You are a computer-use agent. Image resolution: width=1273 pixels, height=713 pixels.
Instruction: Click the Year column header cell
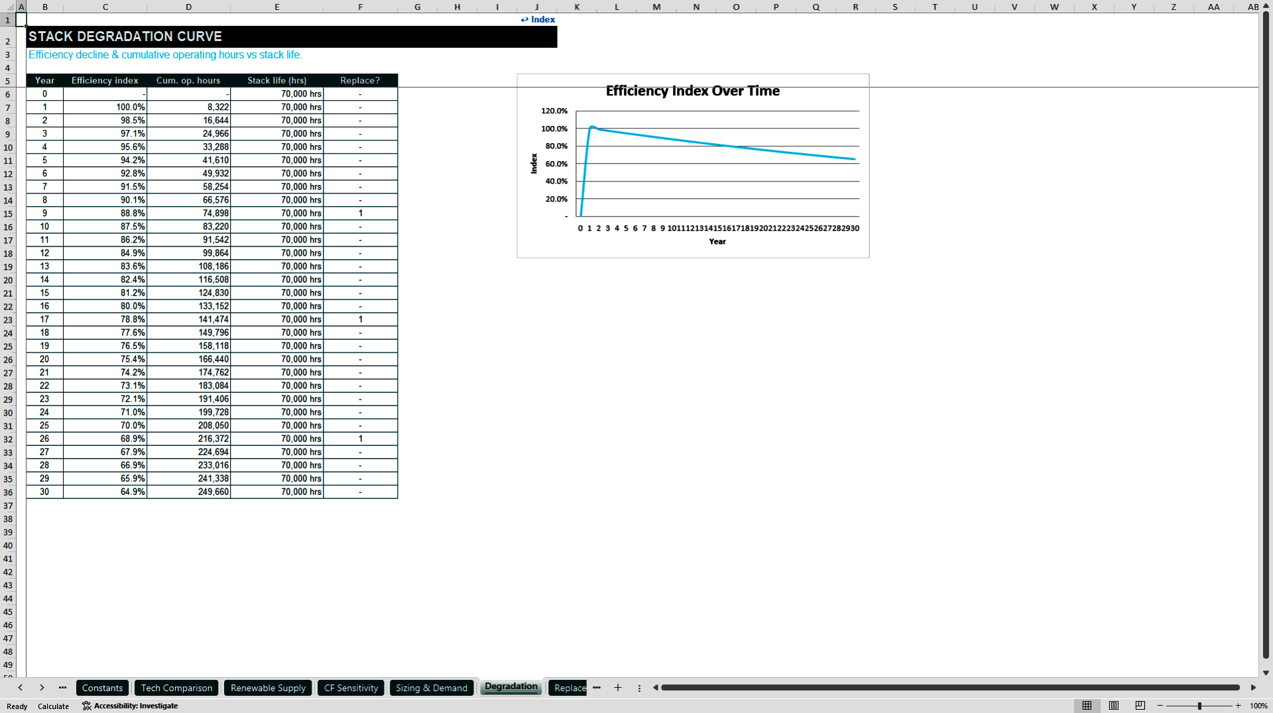coord(45,80)
